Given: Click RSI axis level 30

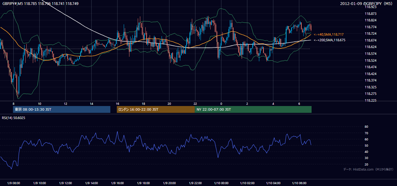Looking at the screenshot, I should click(366, 158).
